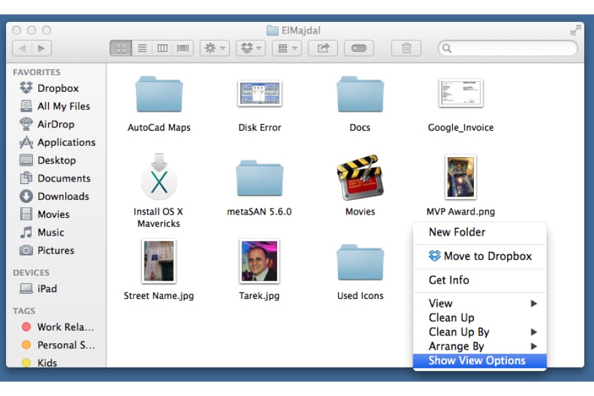594x396 pixels.
Task: Focus the Finder search field
Action: click(x=508, y=48)
